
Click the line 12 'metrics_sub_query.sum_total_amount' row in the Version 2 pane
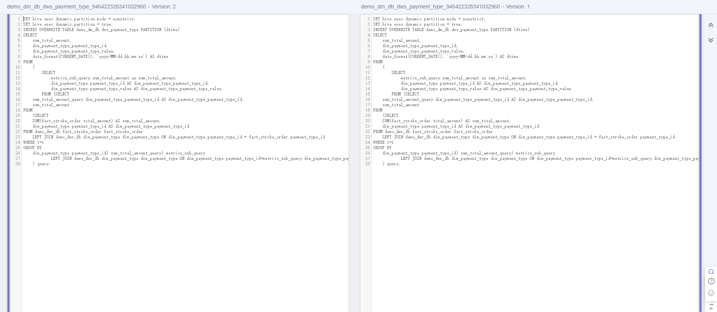pyautogui.click(x=114, y=78)
